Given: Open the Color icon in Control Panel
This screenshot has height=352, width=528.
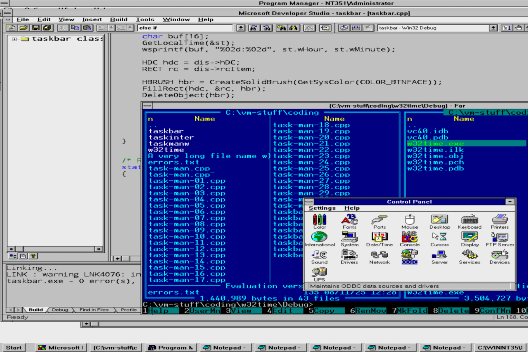Looking at the screenshot, I should (x=319, y=221).
